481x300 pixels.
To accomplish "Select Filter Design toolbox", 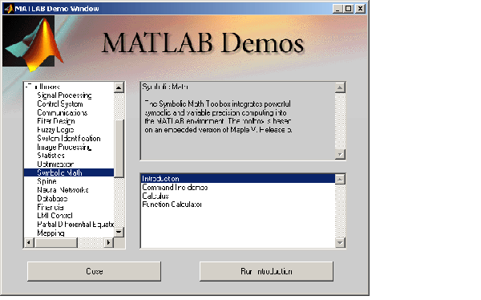I will [x=56, y=121].
